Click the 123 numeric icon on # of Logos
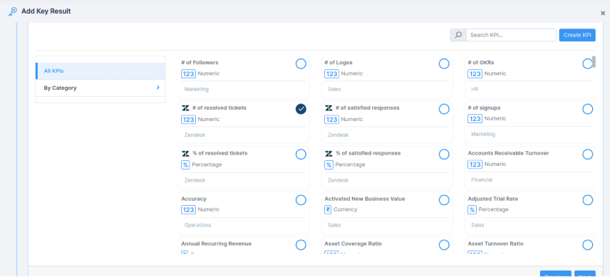Image resolution: width=610 pixels, height=277 pixels. point(331,74)
